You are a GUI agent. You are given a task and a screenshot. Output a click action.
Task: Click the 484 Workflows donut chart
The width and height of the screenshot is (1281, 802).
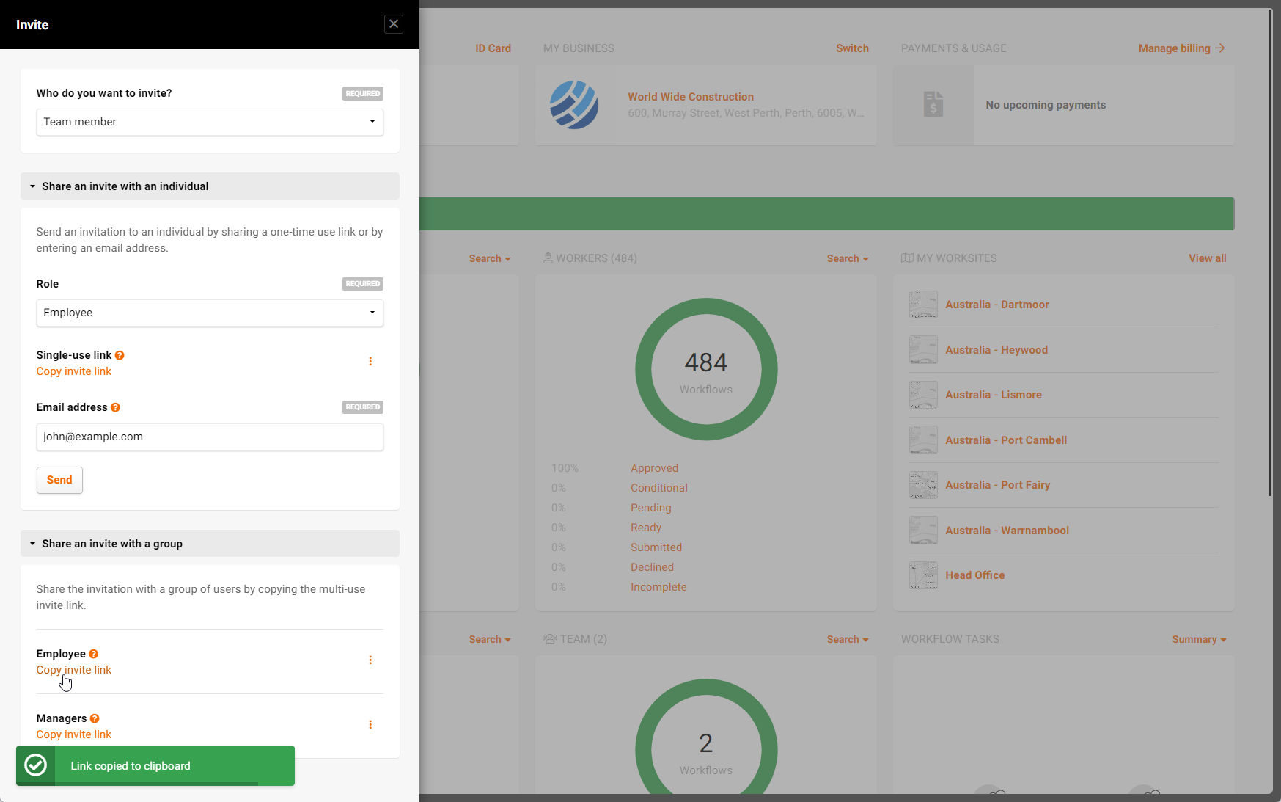pos(706,369)
